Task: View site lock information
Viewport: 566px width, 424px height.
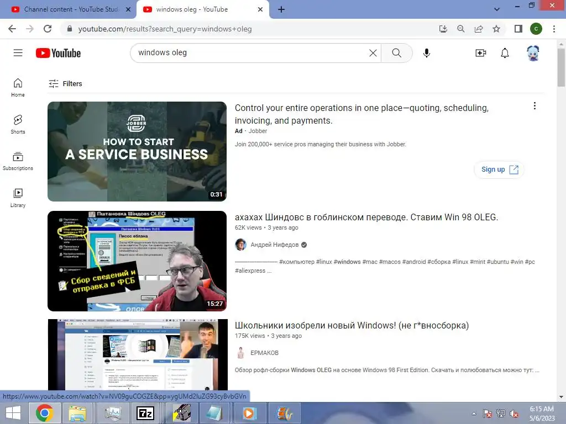Action: [x=70, y=29]
